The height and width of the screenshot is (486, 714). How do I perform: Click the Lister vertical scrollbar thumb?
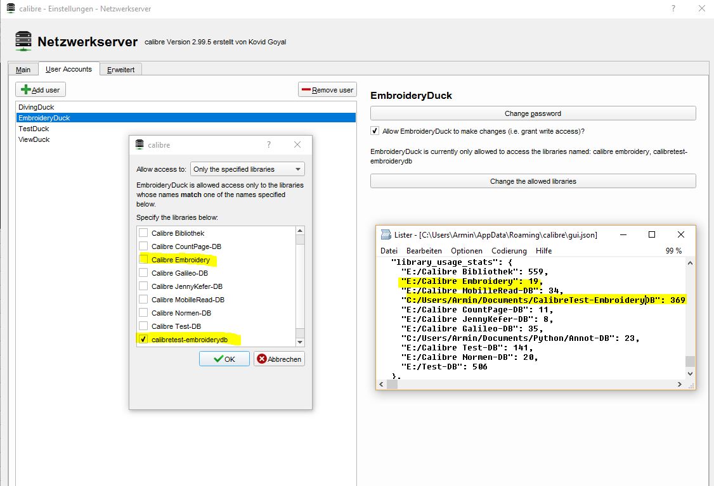[691, 361]
